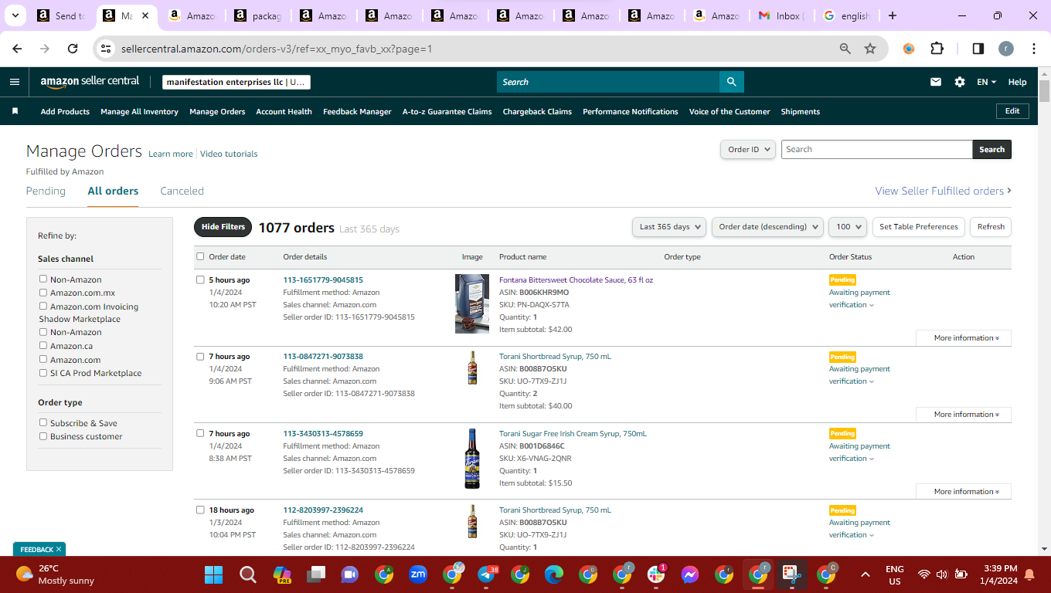Screen dimensions: 1051x593
Task: Open the Order date (descending) sort dropdown
Action: (x=767, y=227)
